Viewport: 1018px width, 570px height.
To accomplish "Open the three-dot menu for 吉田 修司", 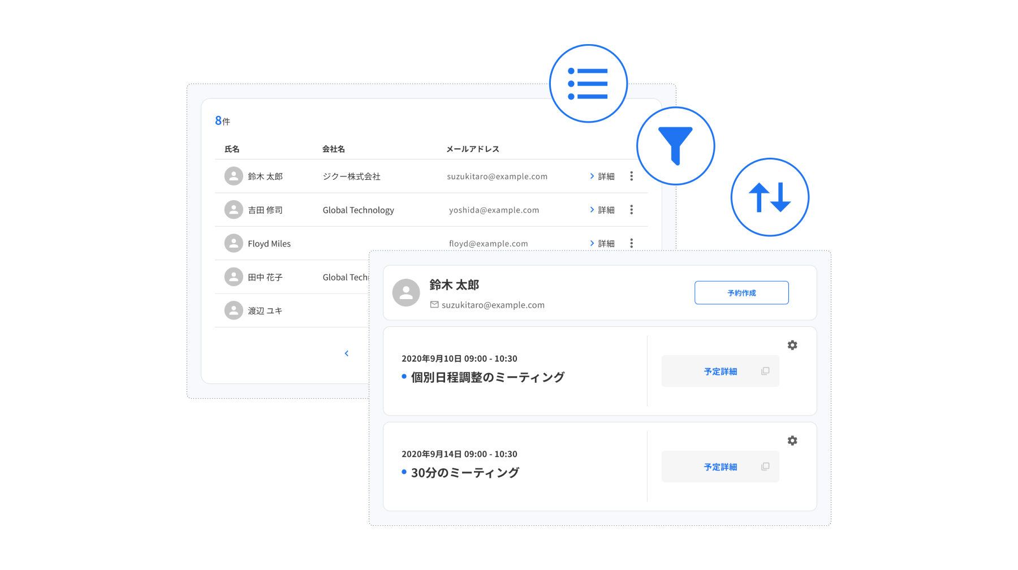I will [x=631, y=210].
